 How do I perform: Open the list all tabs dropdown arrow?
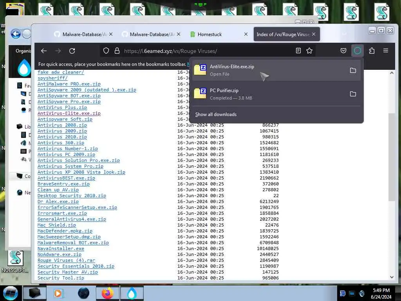click(345, 34)
